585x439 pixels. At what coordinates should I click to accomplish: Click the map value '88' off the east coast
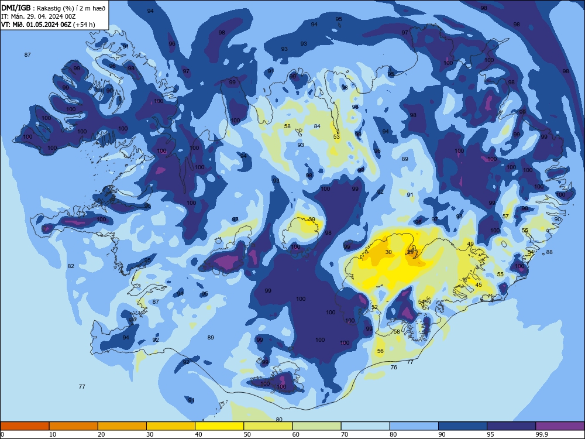(549, 252)
